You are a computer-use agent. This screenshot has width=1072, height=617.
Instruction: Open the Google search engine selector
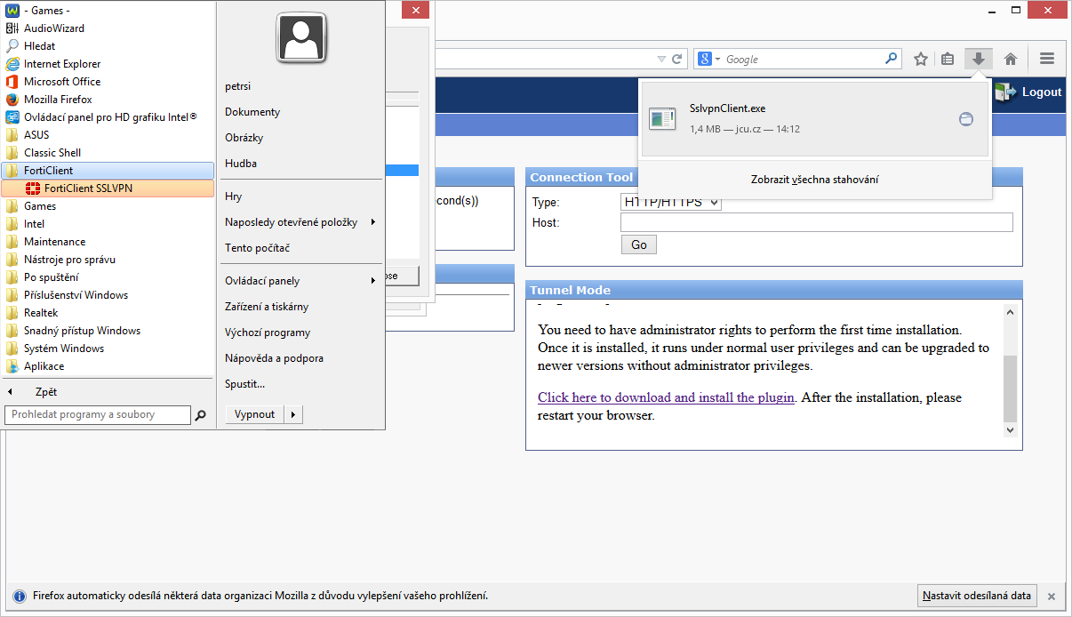pos(709,60)
